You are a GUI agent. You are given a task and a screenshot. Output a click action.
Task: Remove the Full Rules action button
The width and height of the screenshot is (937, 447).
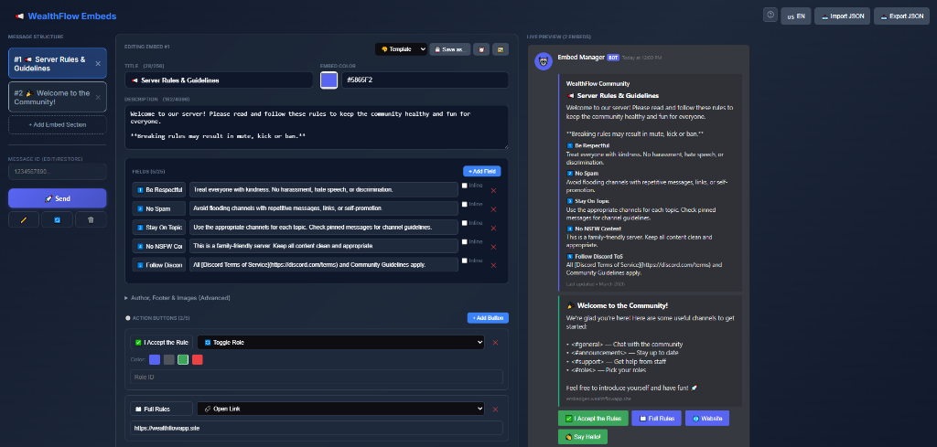click(495, 410)
